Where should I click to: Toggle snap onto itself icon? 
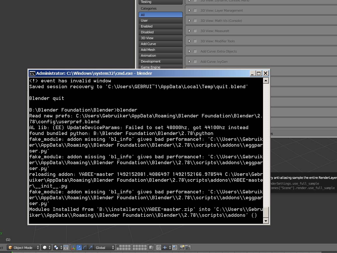[175, 248]
